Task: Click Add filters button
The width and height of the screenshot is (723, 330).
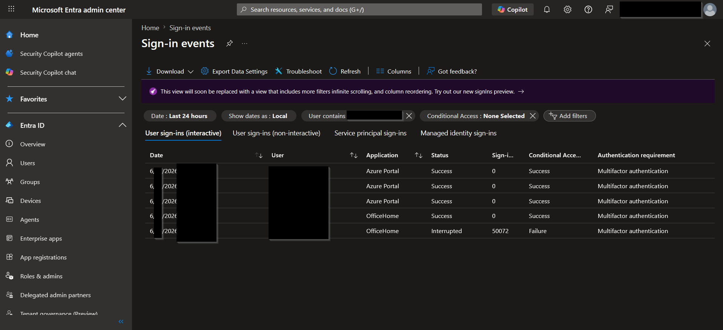Action: (x=569, y=116)
